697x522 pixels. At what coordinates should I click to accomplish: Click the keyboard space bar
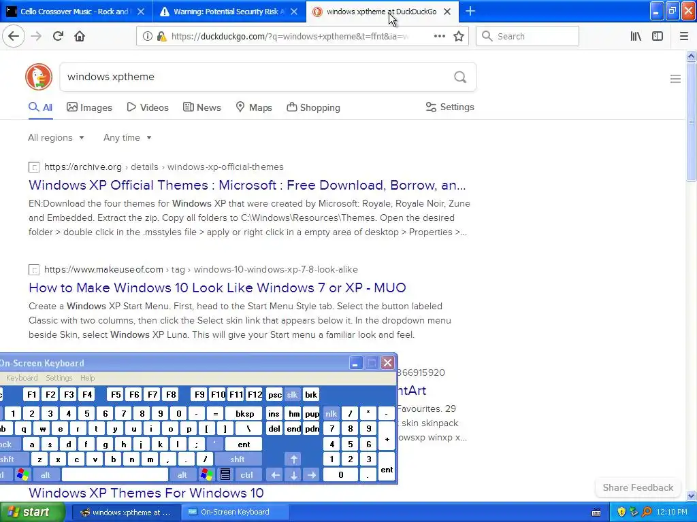pyautogui.click(x=114, y=475)
